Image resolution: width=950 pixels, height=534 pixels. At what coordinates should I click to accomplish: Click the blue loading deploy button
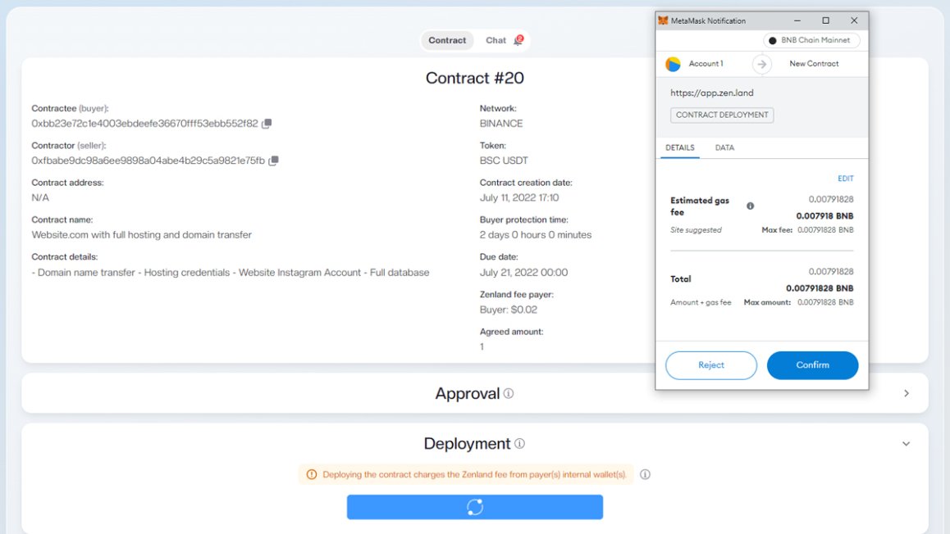click(475, 507)
